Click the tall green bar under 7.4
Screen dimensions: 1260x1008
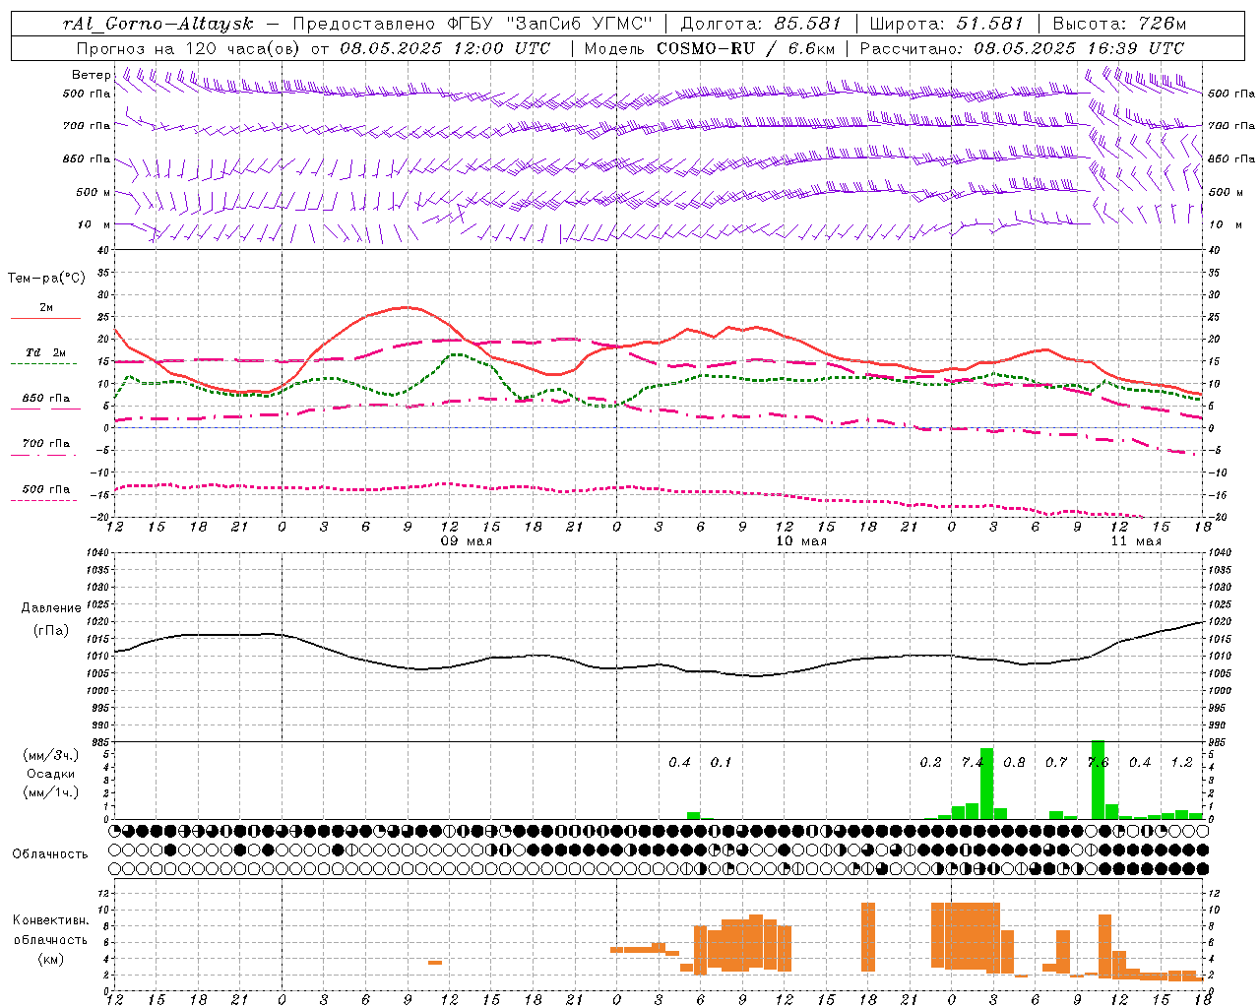(986, 784)
